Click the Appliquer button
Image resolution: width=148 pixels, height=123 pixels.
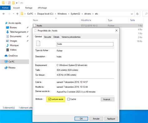pyautogui.click(x=111, y=119)
